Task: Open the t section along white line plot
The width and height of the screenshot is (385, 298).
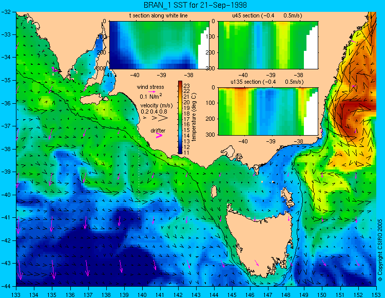Action: (x=159, y=45)
